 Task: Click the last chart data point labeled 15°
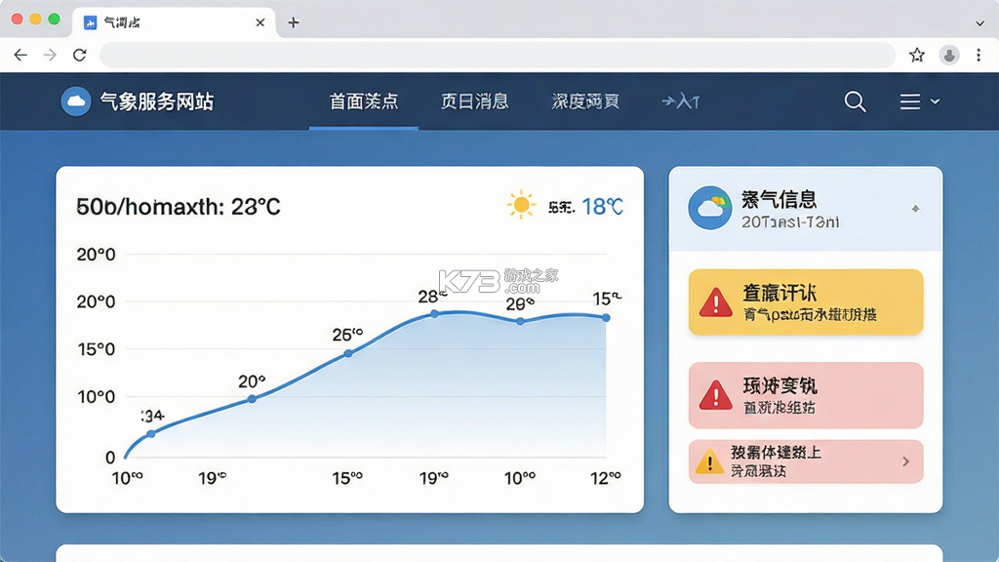click(606, 317)
